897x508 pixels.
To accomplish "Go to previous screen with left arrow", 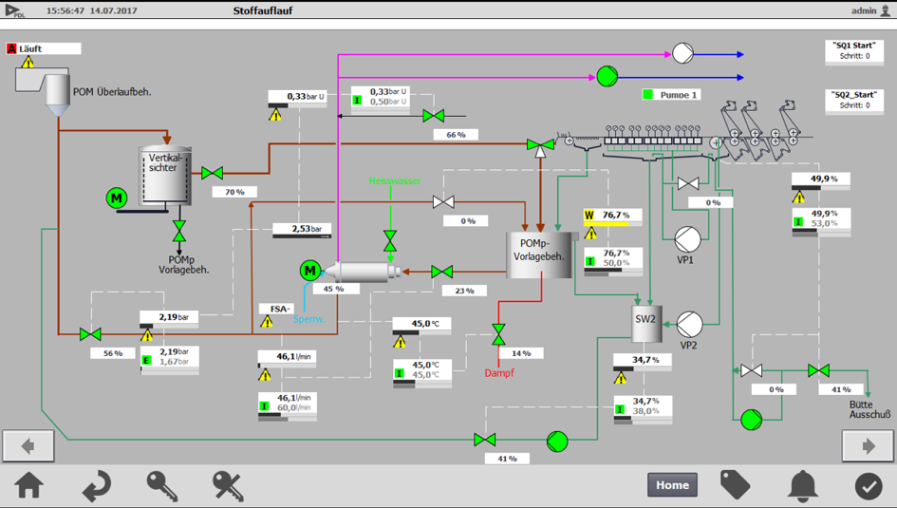I will [x=28, y=445].
